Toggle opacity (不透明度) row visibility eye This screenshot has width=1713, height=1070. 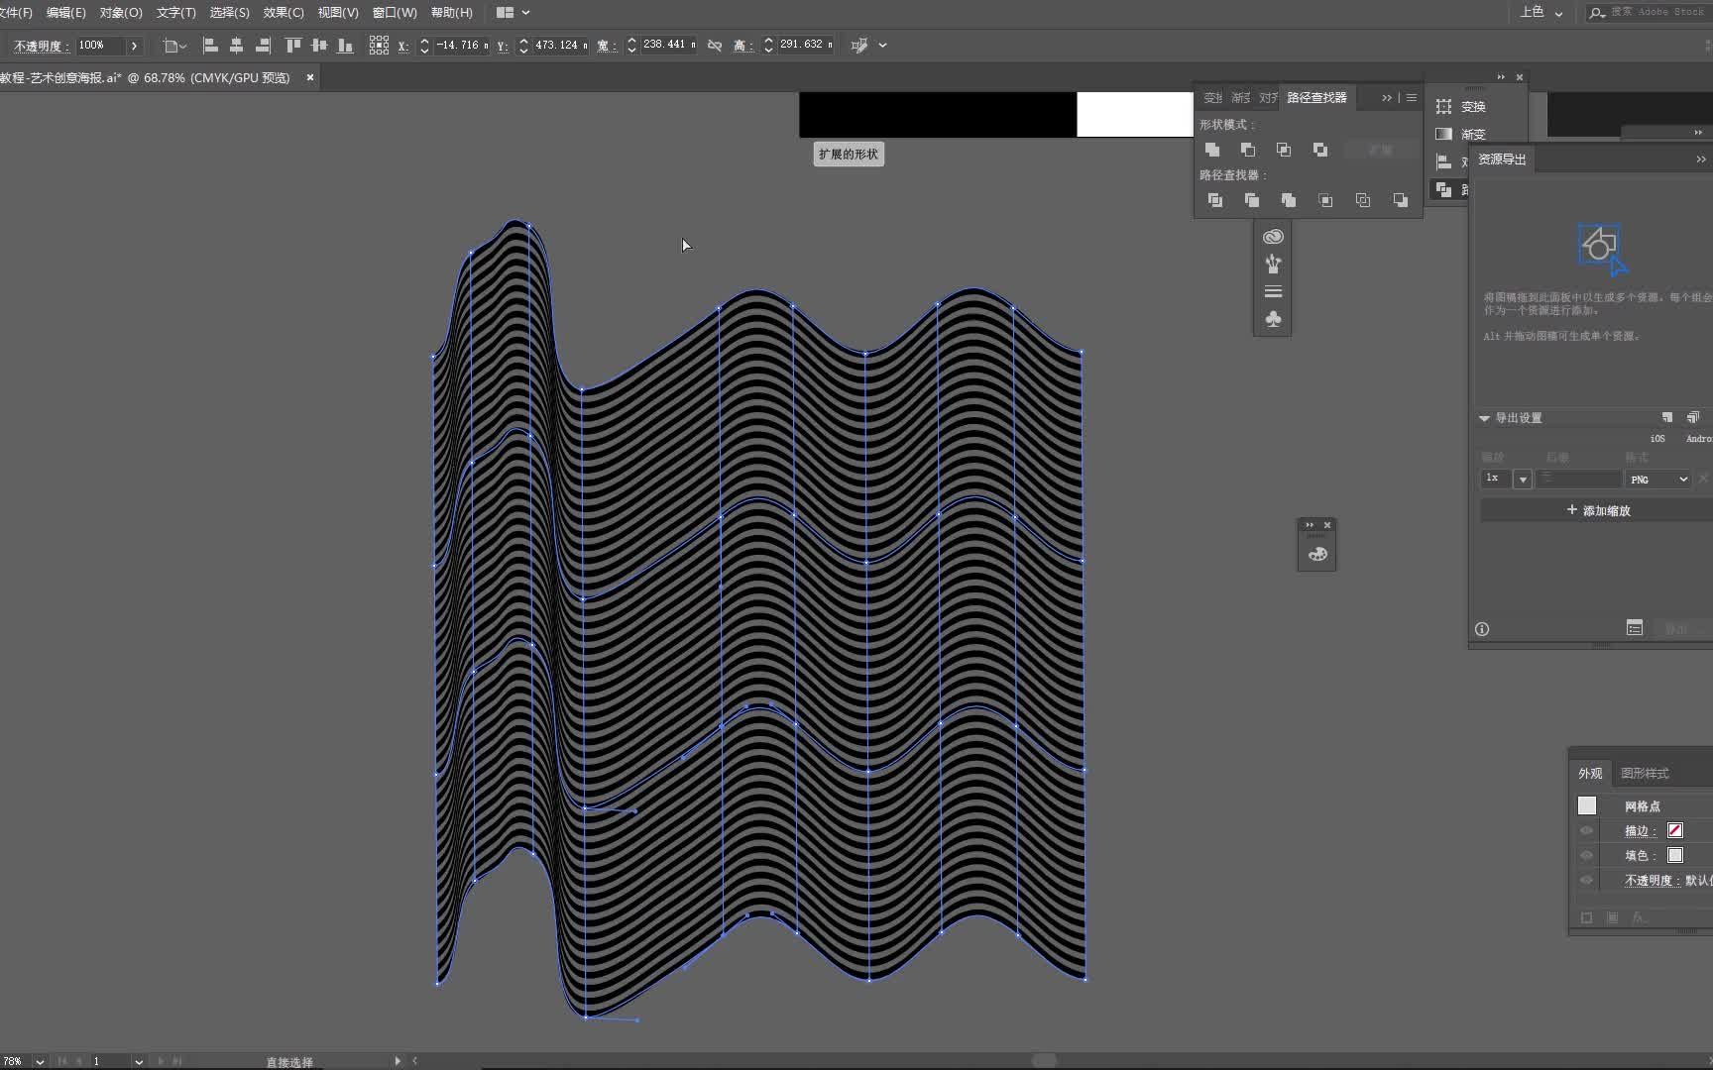coord(1586,880)
